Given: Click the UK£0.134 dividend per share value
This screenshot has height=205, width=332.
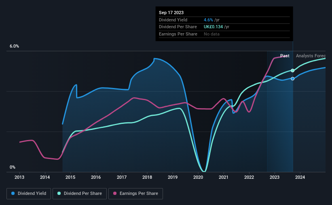Looking at the screenshot, I should pyautogui.click(x=213, y=27).
